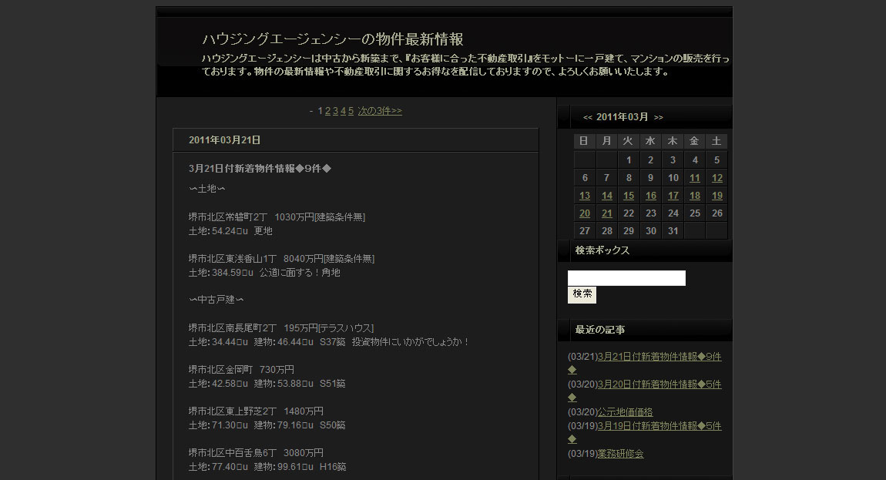Click listing 堺市北区東上野芝2丁 1480万円
The width and height of the screenshot is (886, 480).
point(256,411)
